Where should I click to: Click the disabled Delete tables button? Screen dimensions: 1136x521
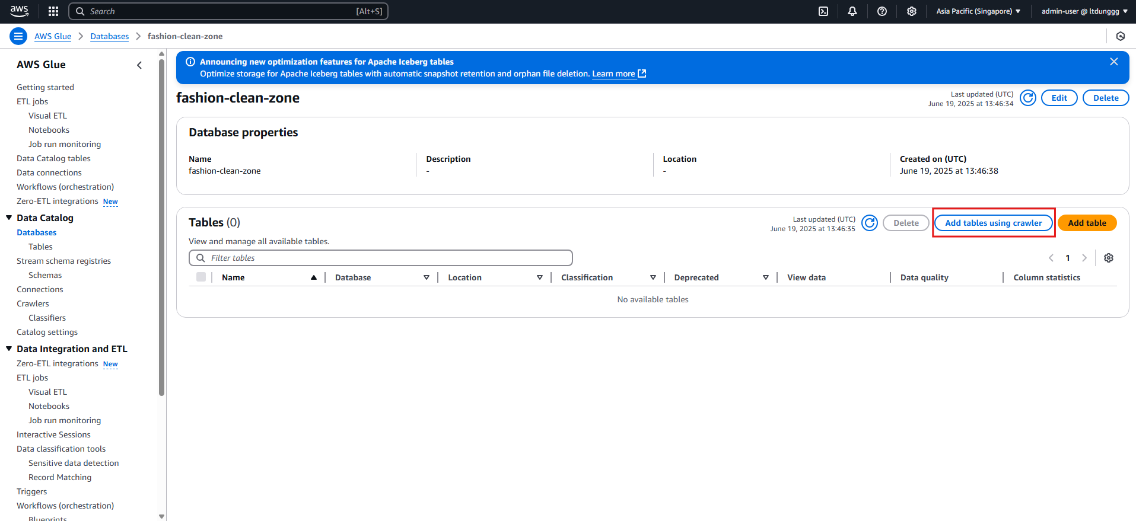point(906,223)
